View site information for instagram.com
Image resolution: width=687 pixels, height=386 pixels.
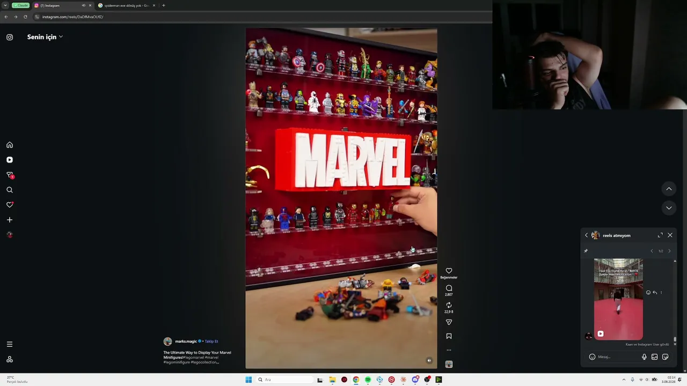coord(37,17)
